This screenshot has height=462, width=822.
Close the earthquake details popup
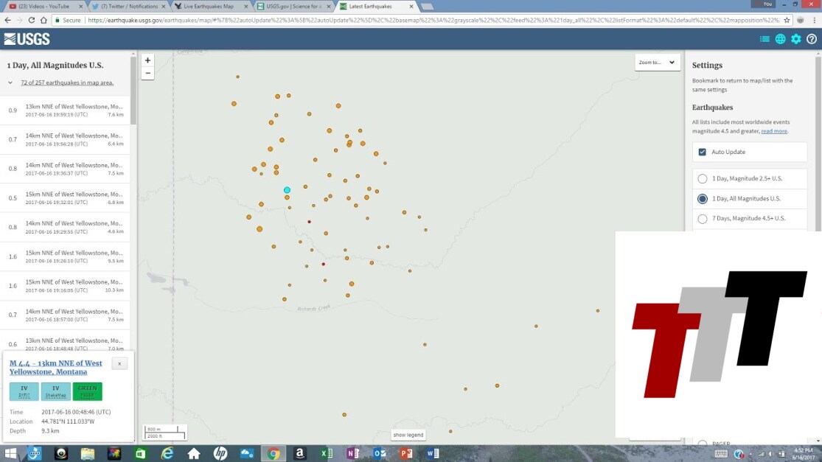click(x=119, y=363)
